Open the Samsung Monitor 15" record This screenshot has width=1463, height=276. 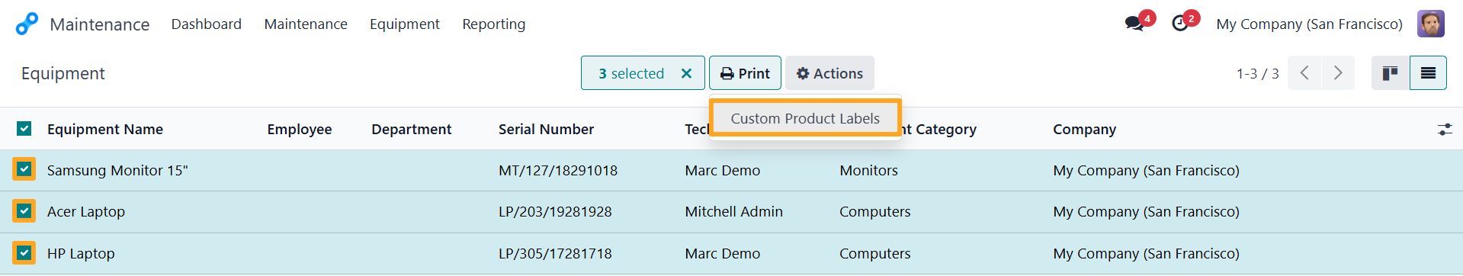click(x=117, y=171)
